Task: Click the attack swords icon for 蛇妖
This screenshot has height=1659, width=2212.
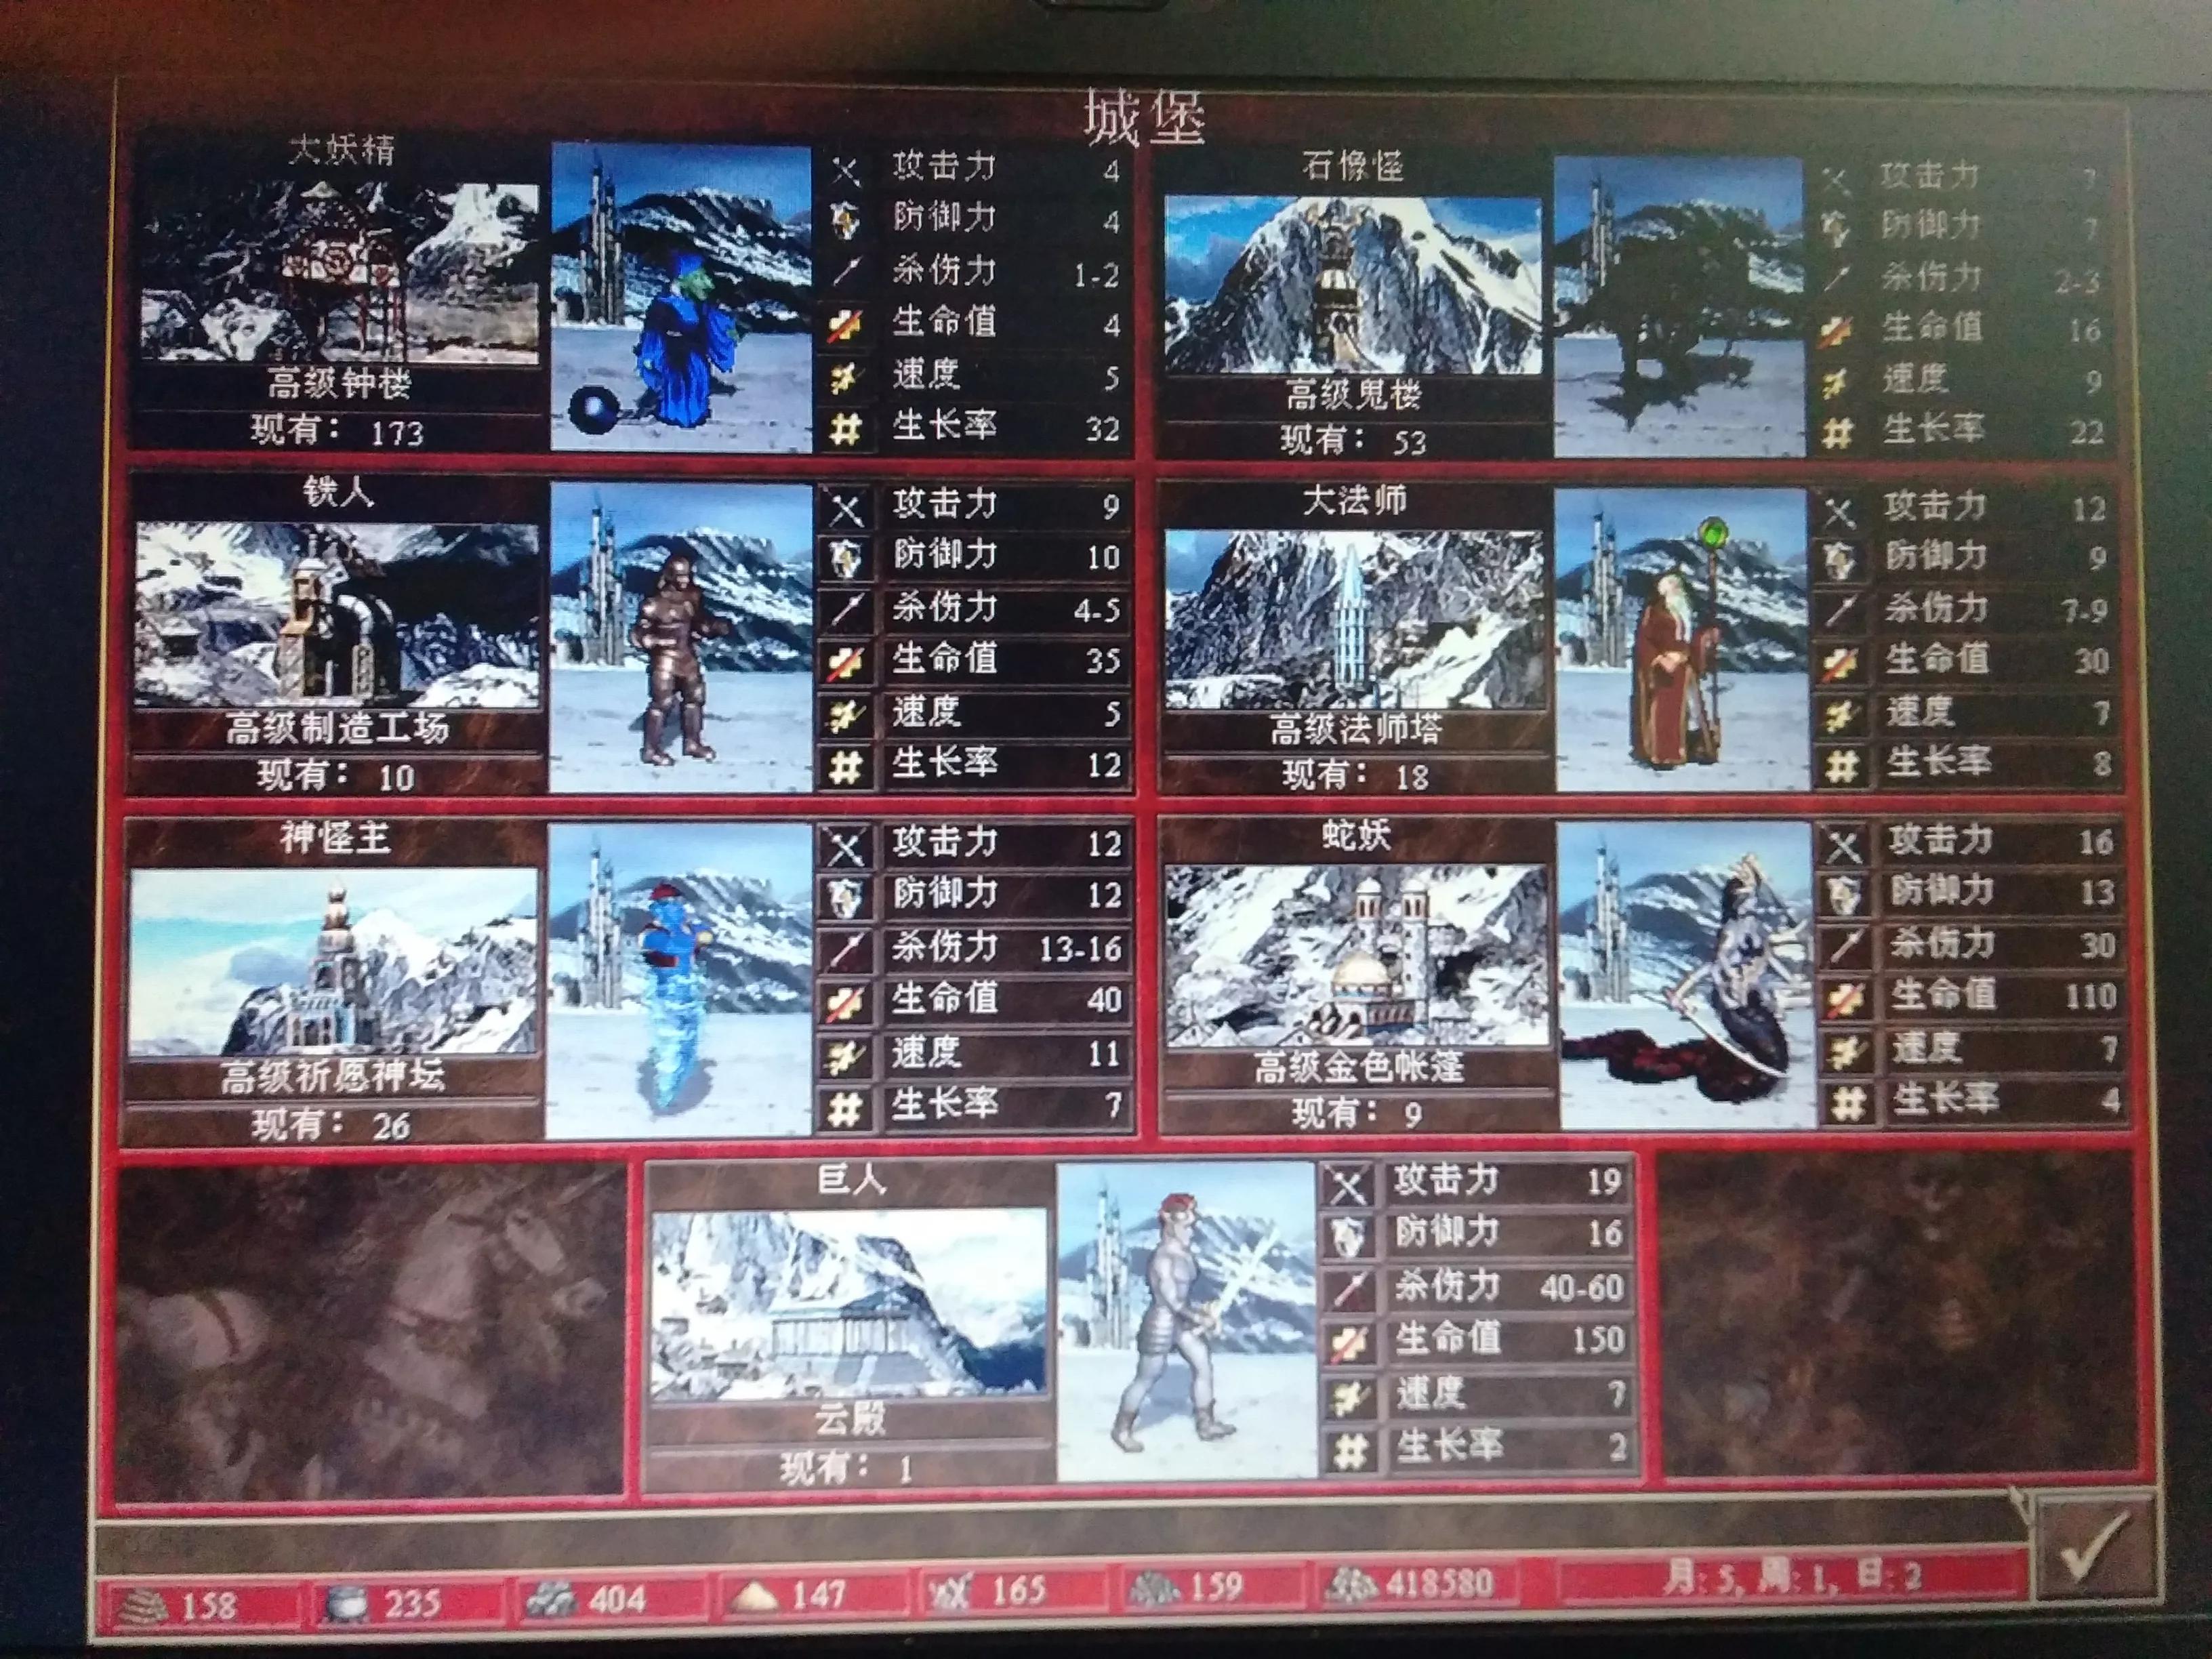Action: tap(1845, 846)
